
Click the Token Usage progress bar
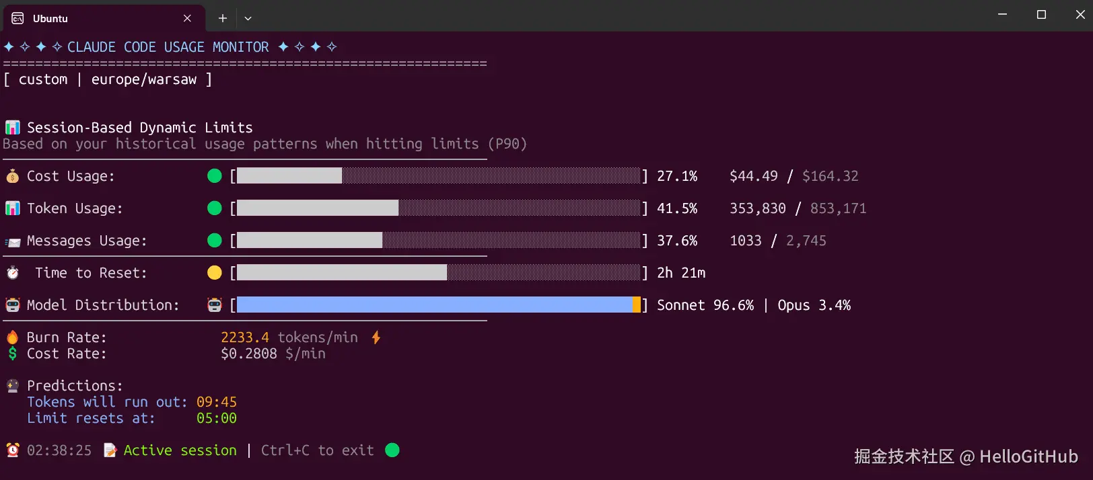click(438, 208)
